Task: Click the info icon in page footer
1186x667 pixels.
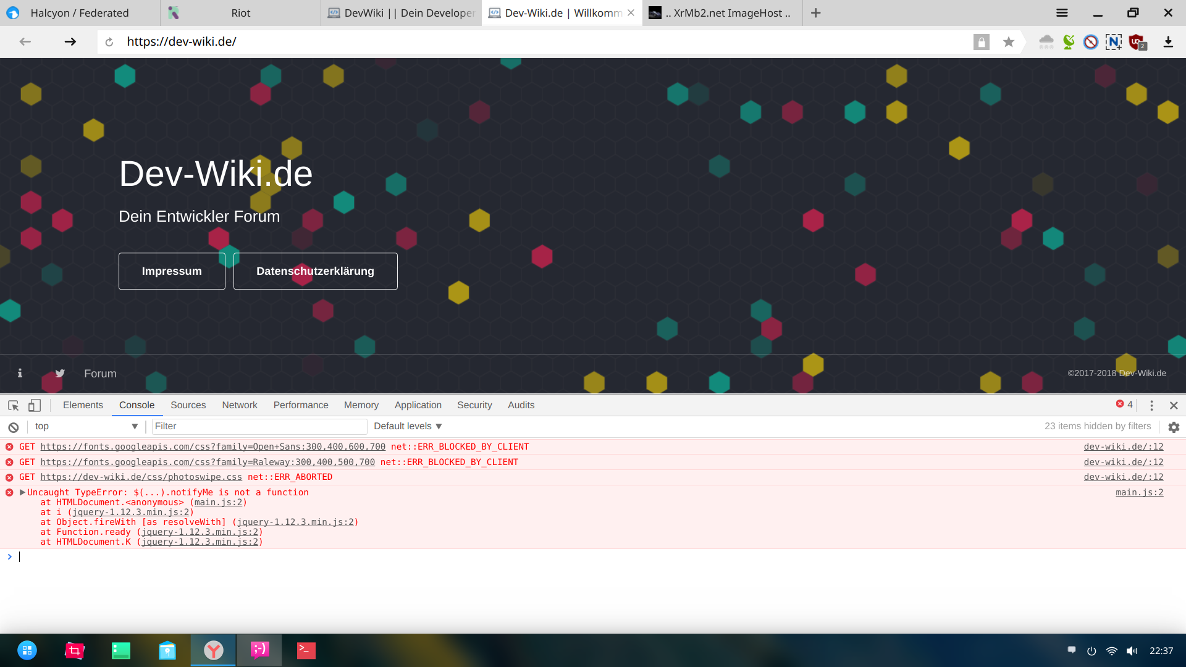Action: [x=20, y=373]
